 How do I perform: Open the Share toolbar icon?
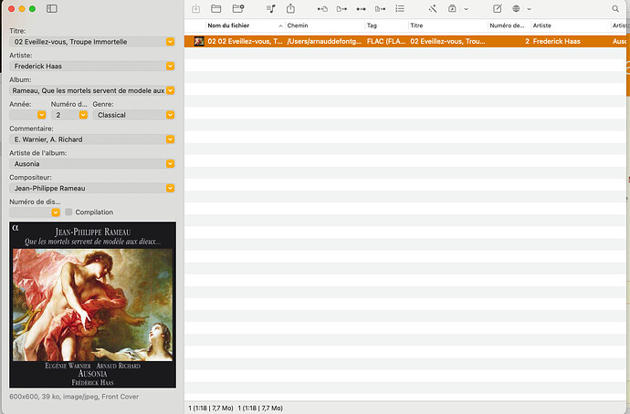[290, 8]
